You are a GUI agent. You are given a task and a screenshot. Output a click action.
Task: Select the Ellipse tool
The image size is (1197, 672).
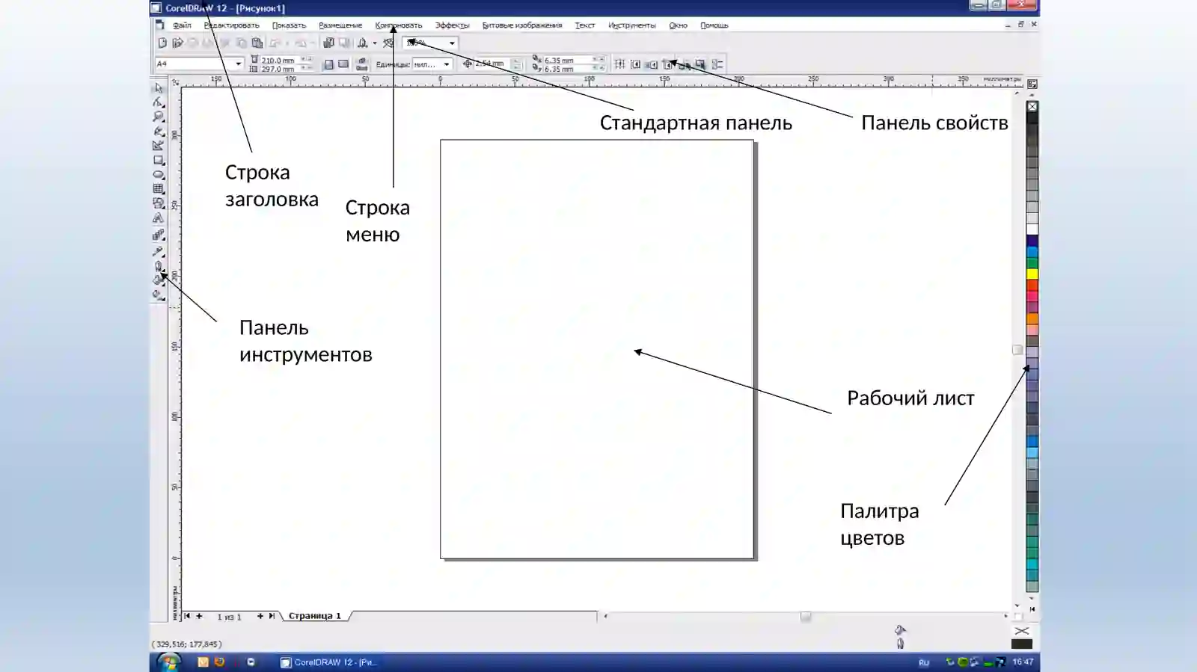tap(159, 175)
